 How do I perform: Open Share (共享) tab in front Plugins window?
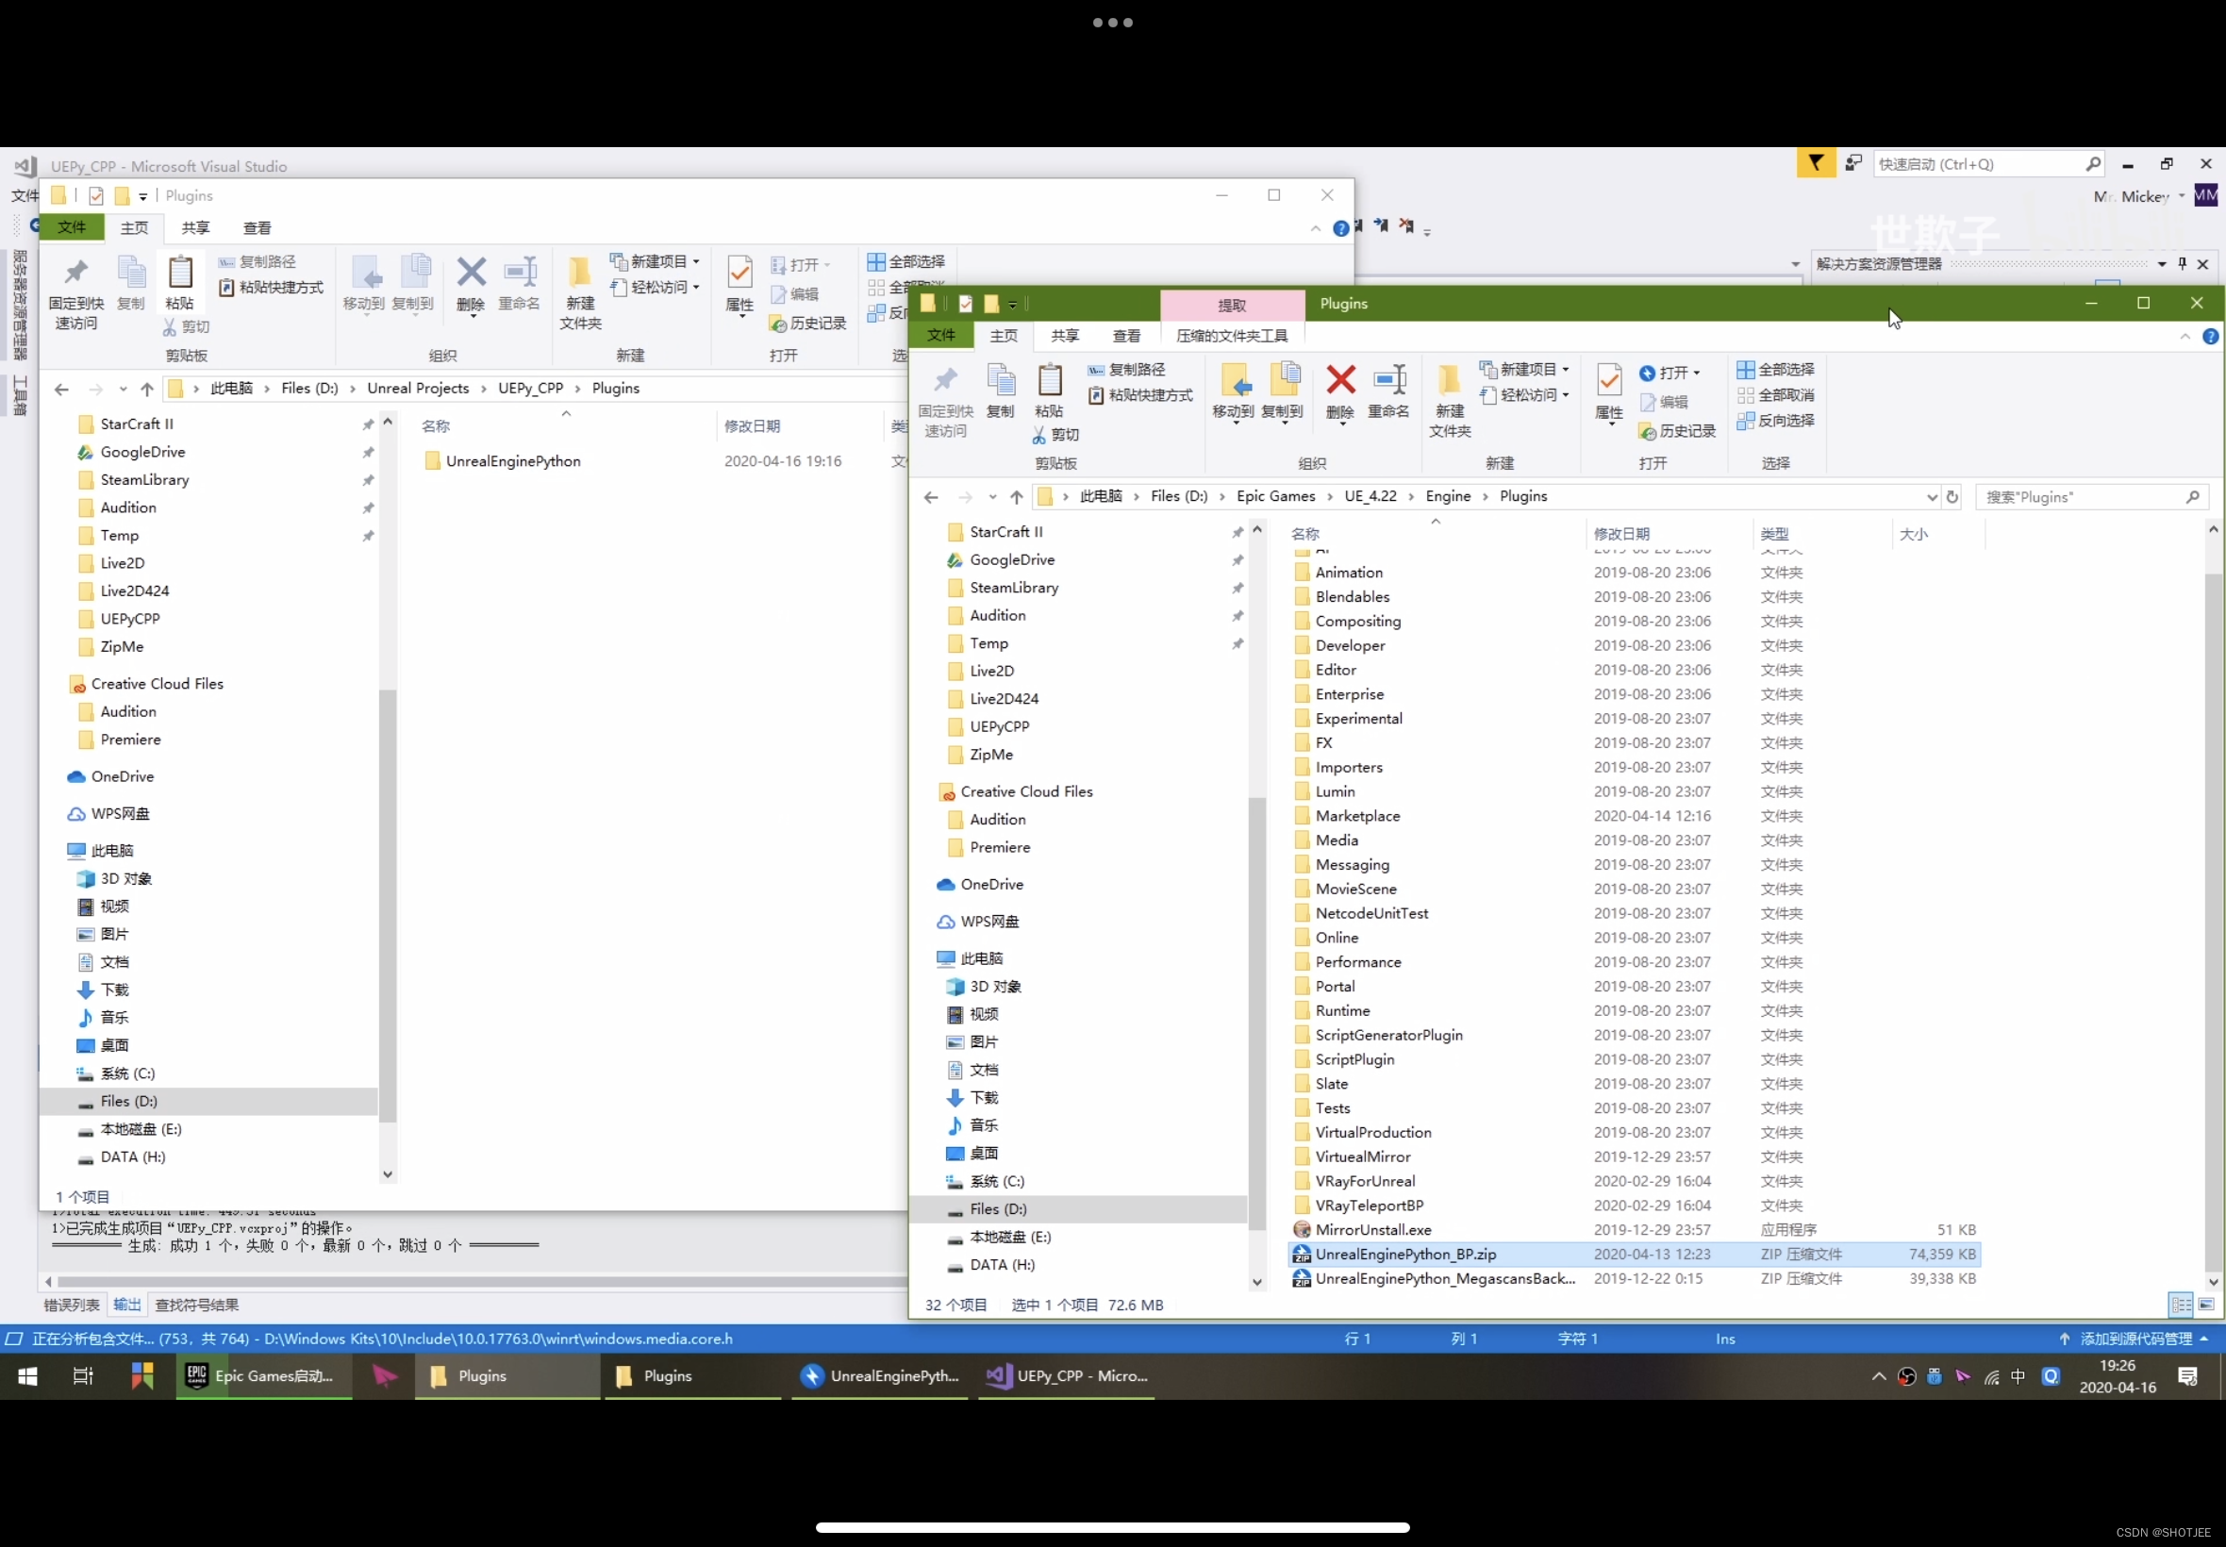click(1065, 336)
